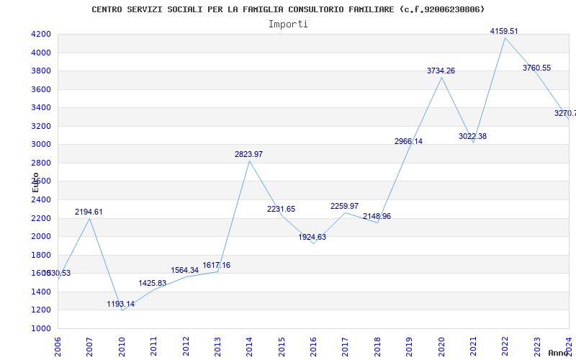Select data label 3734.26
The width and height of the screenshot is (576, 360).
pyautogui.click(x=441, y=71)
